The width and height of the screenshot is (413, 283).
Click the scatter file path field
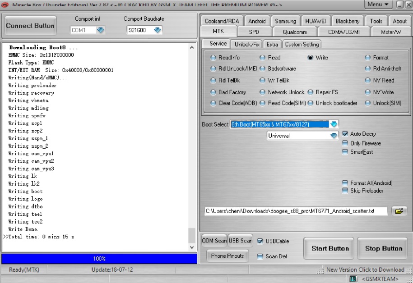[x=296, y=211]
